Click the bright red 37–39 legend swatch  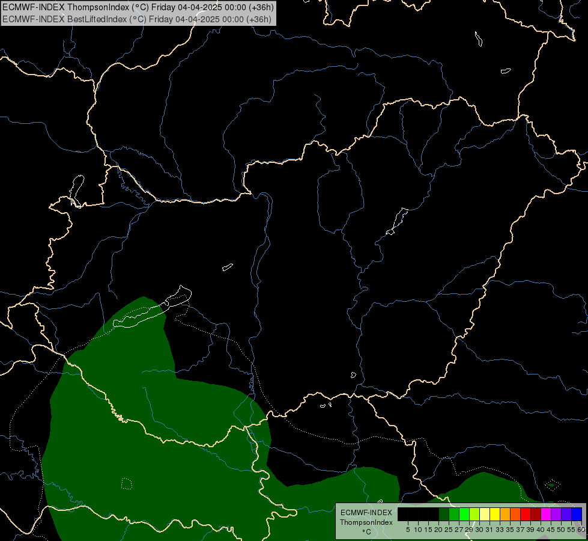click(x=526, y=514)
